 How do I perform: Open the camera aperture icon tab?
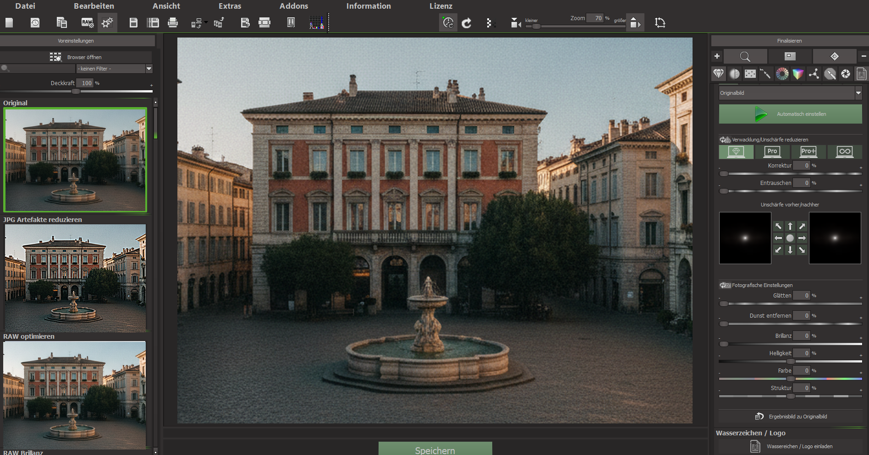[x=846, y=74]
